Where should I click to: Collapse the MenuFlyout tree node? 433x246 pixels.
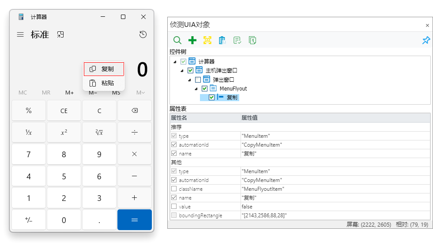point(196,89)
